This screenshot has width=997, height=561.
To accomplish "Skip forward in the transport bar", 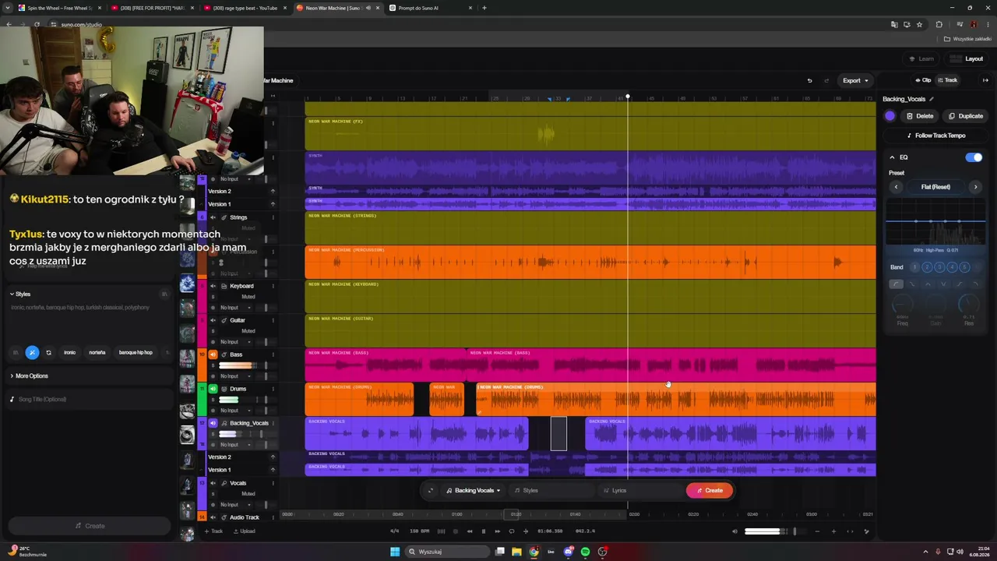I will (498, 531).
